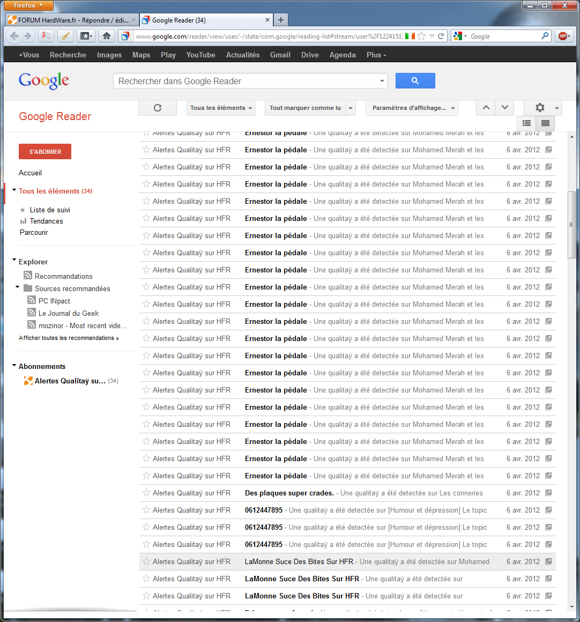Open the Accueil link in sidebar
580x622 pixels.
[30, 173]
